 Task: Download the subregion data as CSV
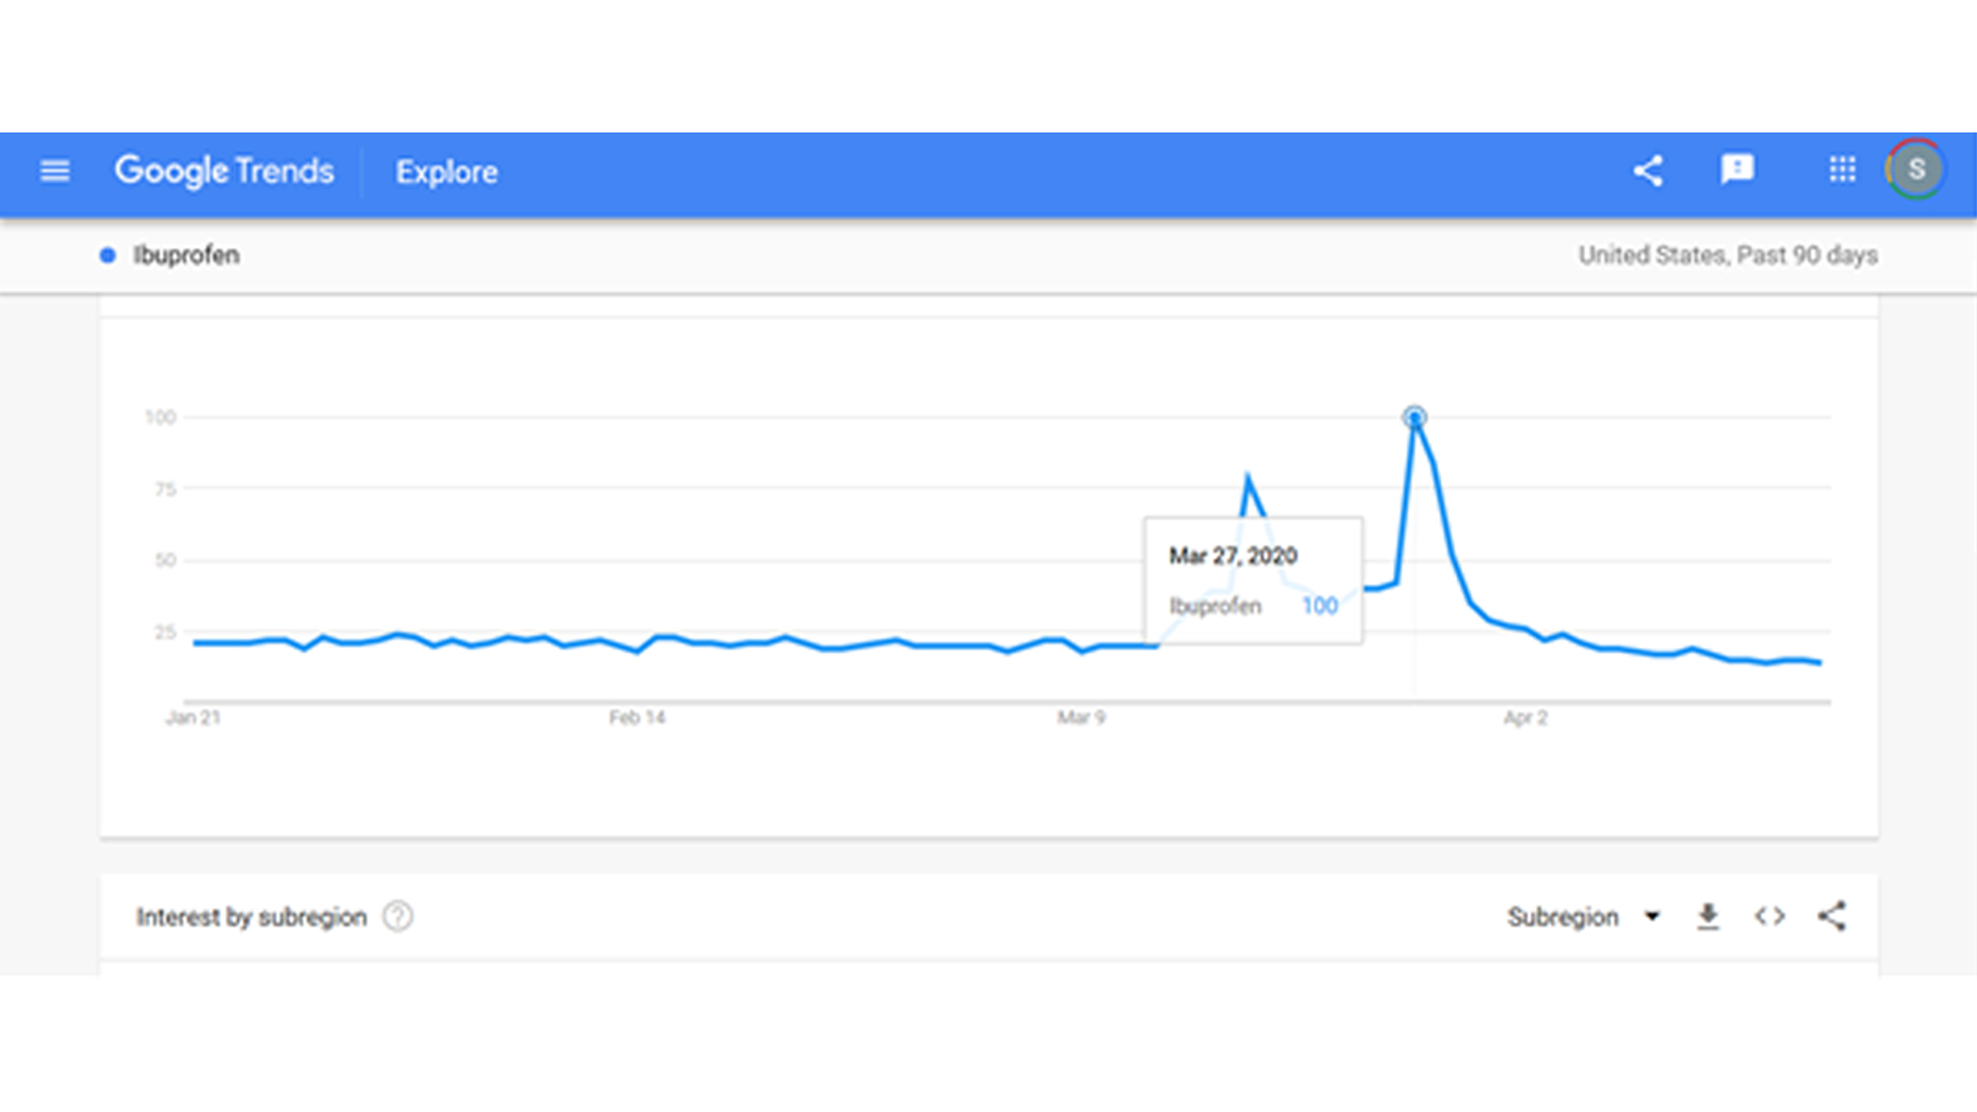point(1708,917)
